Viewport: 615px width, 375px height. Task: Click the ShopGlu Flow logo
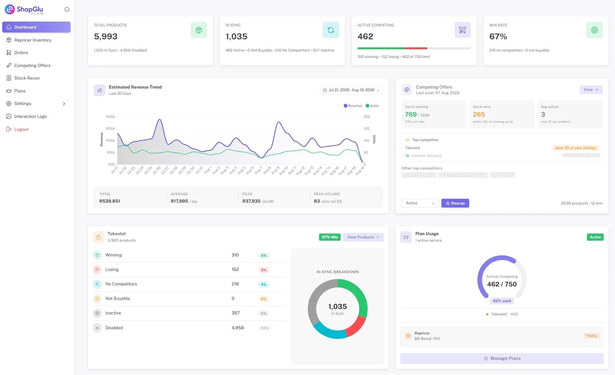click(x=24, y=9)
